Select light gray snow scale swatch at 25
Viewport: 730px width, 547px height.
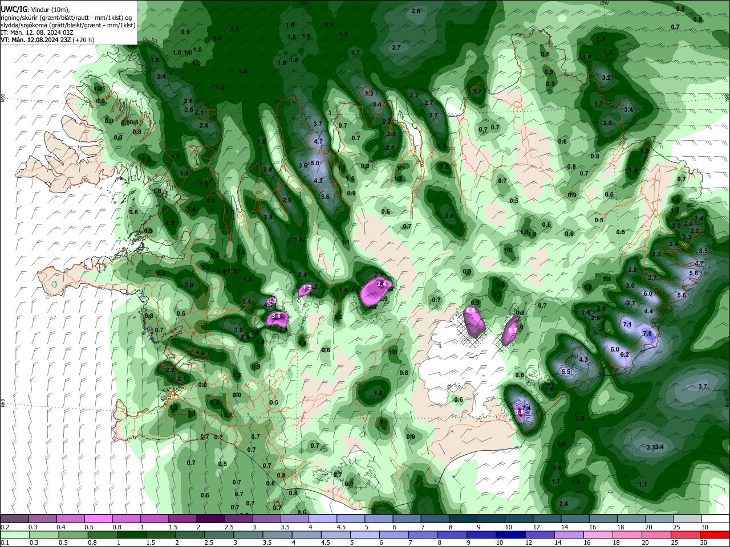coord(688,519)
